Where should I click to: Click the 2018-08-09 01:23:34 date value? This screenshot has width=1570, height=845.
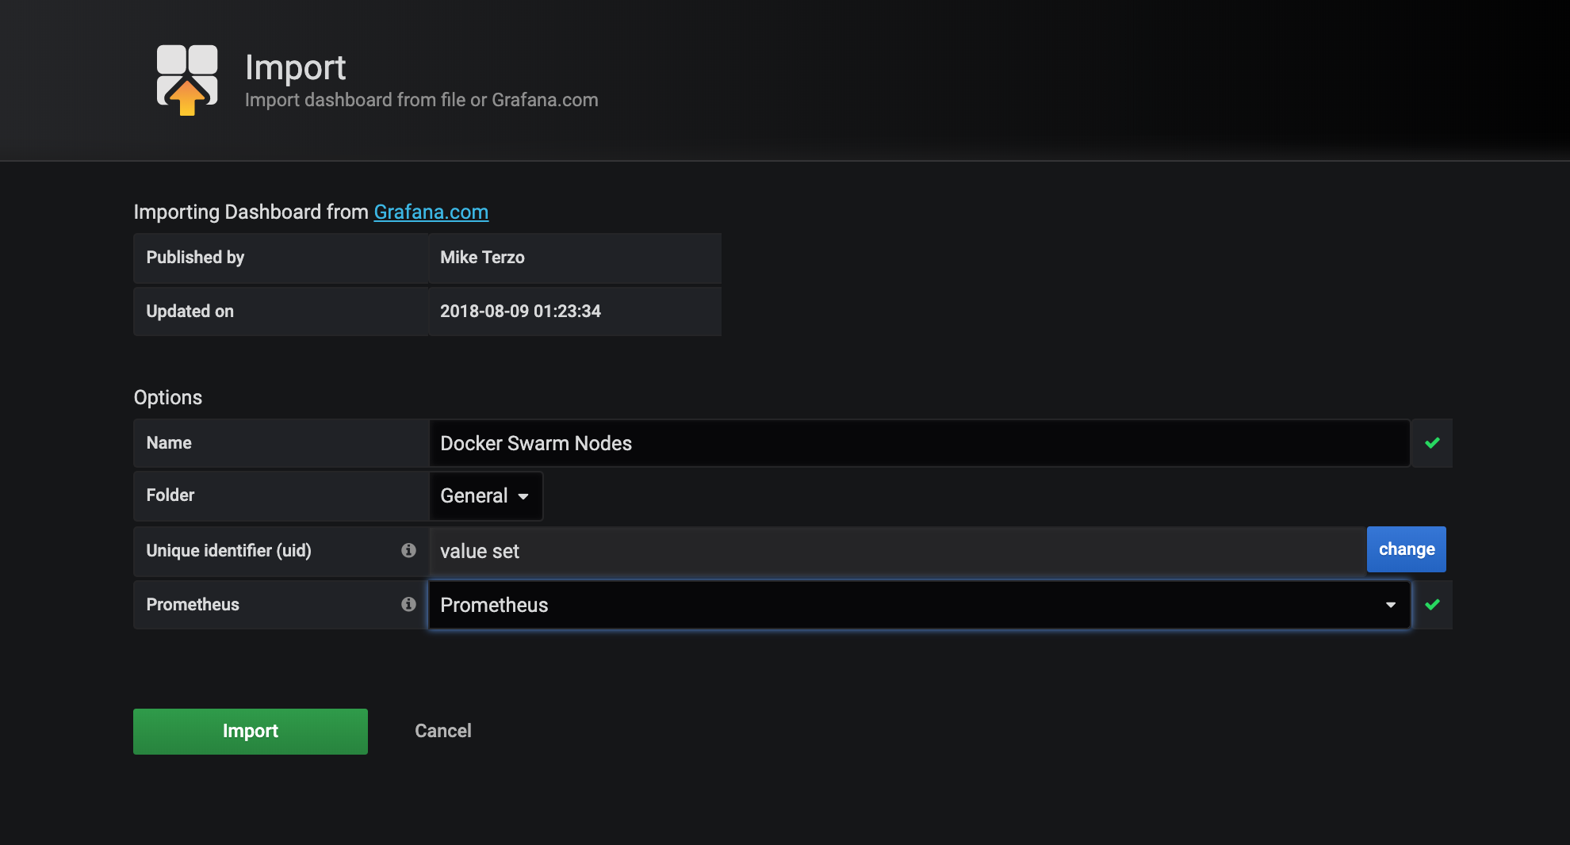pyautogui.click(x=520, y=312)
